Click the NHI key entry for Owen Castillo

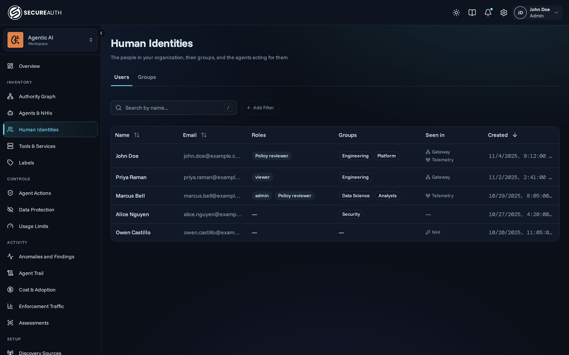pyautogui.click(x=433, y=232)
